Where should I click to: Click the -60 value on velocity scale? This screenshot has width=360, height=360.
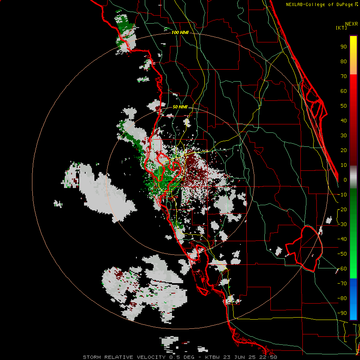(x=342, y=269)
